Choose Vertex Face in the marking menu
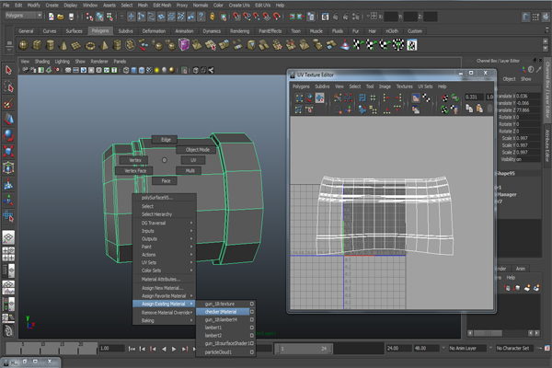This screenshot has height=368, width=552. pyautogui.click(x=135, y=171)
